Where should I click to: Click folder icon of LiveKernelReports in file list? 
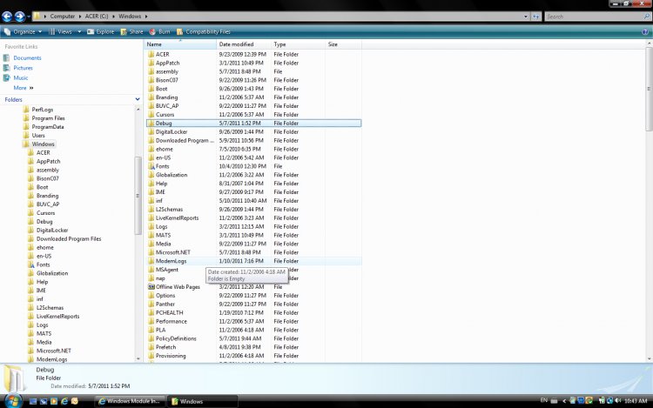(151, 217)
